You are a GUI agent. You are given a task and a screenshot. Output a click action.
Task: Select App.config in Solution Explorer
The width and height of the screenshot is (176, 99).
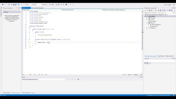(152, 21)
